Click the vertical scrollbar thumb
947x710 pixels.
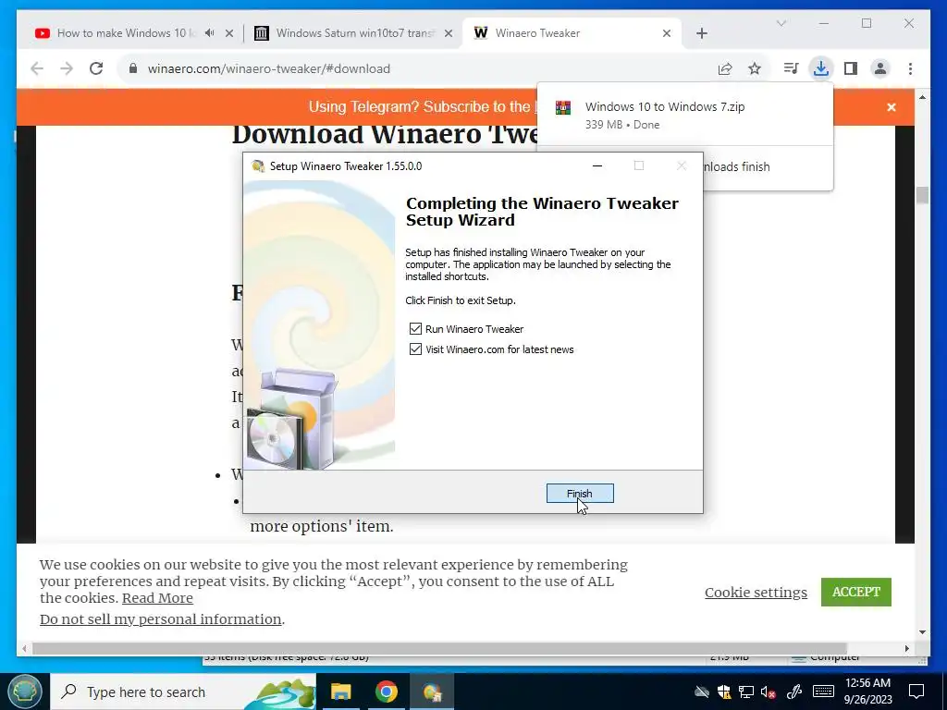coord(922,196)
